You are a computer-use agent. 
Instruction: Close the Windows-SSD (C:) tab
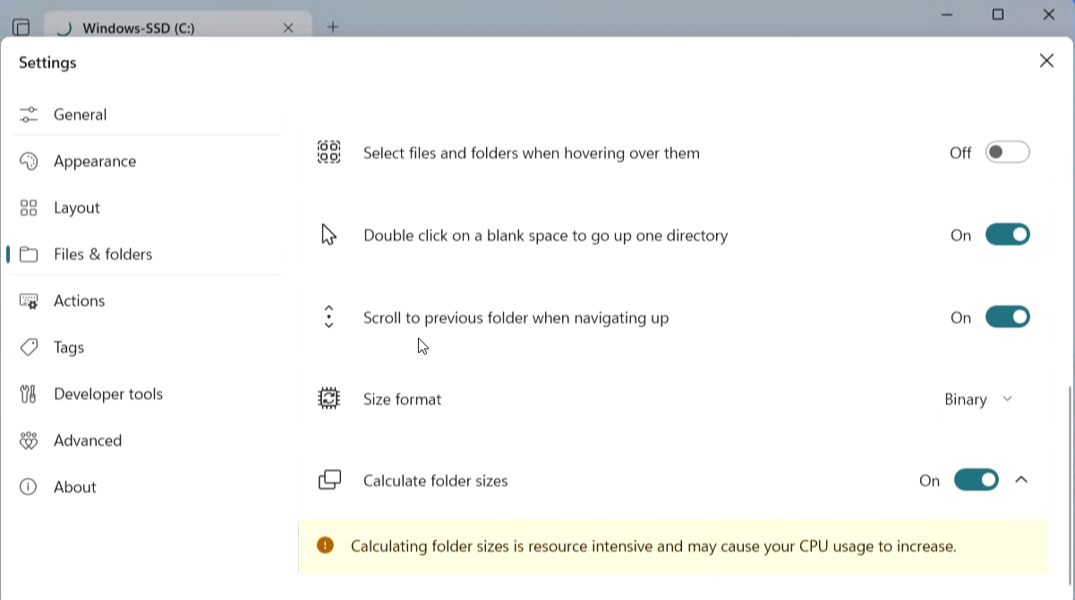[x=288, y=28]
